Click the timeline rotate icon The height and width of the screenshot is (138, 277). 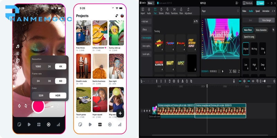tap(187, 81)
